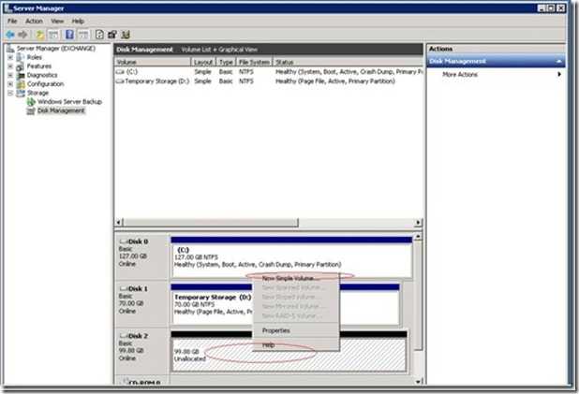Click the black properties icon beside Refresh
The image size is (579, 394).
pyautogui.click(x=112, y=35)
